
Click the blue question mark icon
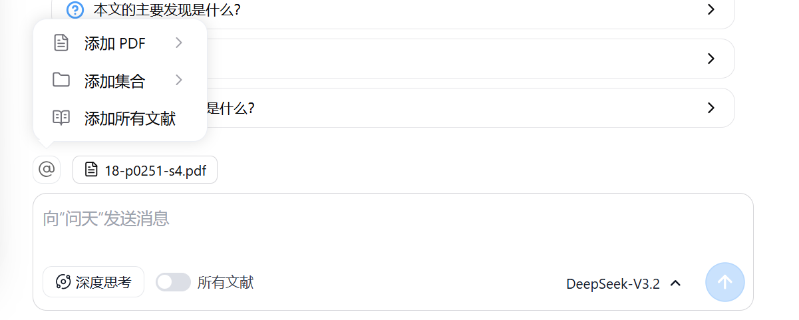[x=76, y=10]
